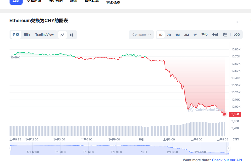251x163 pixels.
Task: Click the CNY currency label
Action: click(235, 139)
